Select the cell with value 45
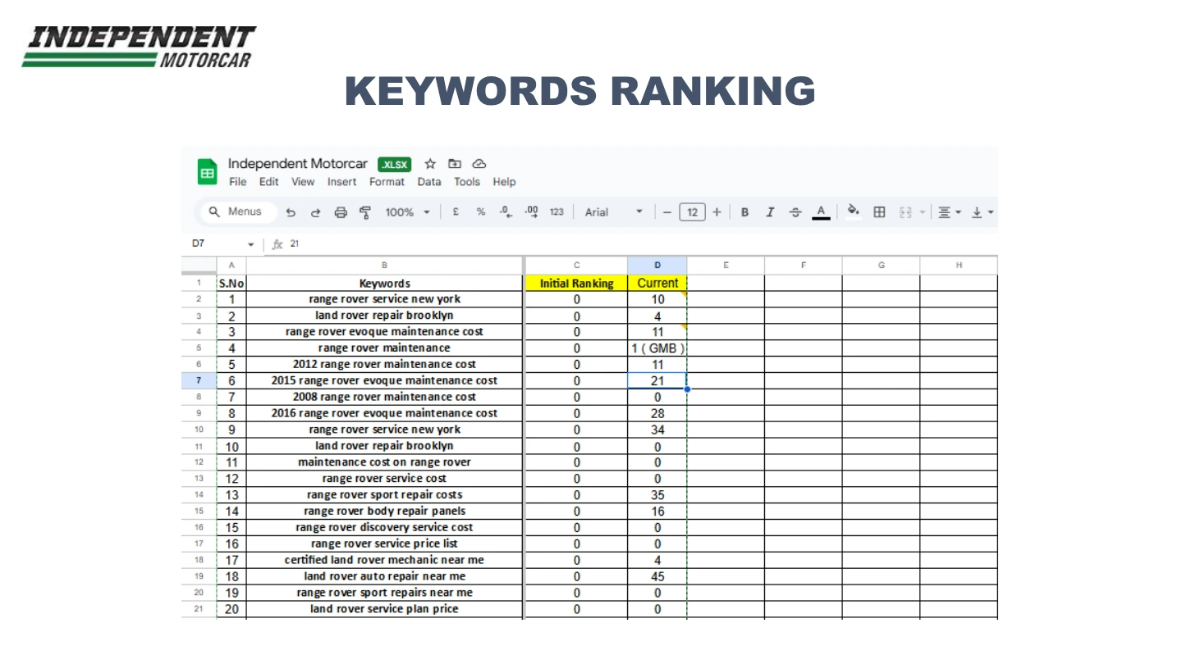Screen dimensions: 1182x664 (x=657, y=576)
